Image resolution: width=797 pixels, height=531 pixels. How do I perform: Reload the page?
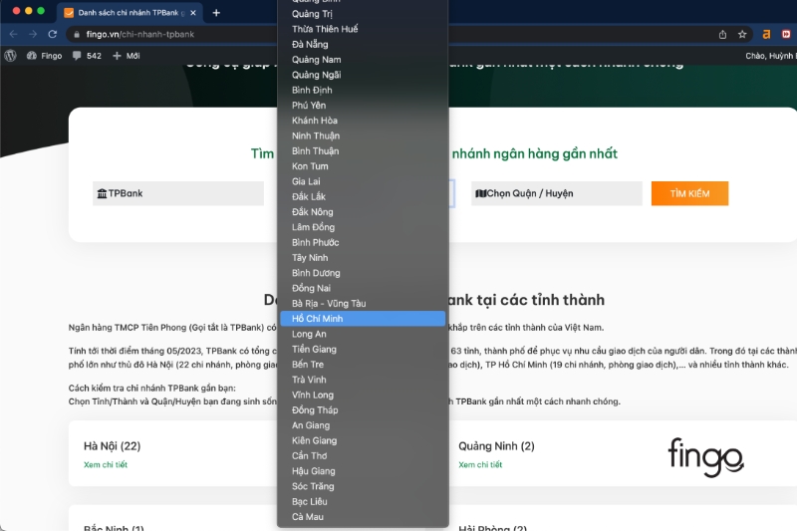point(53,34)
